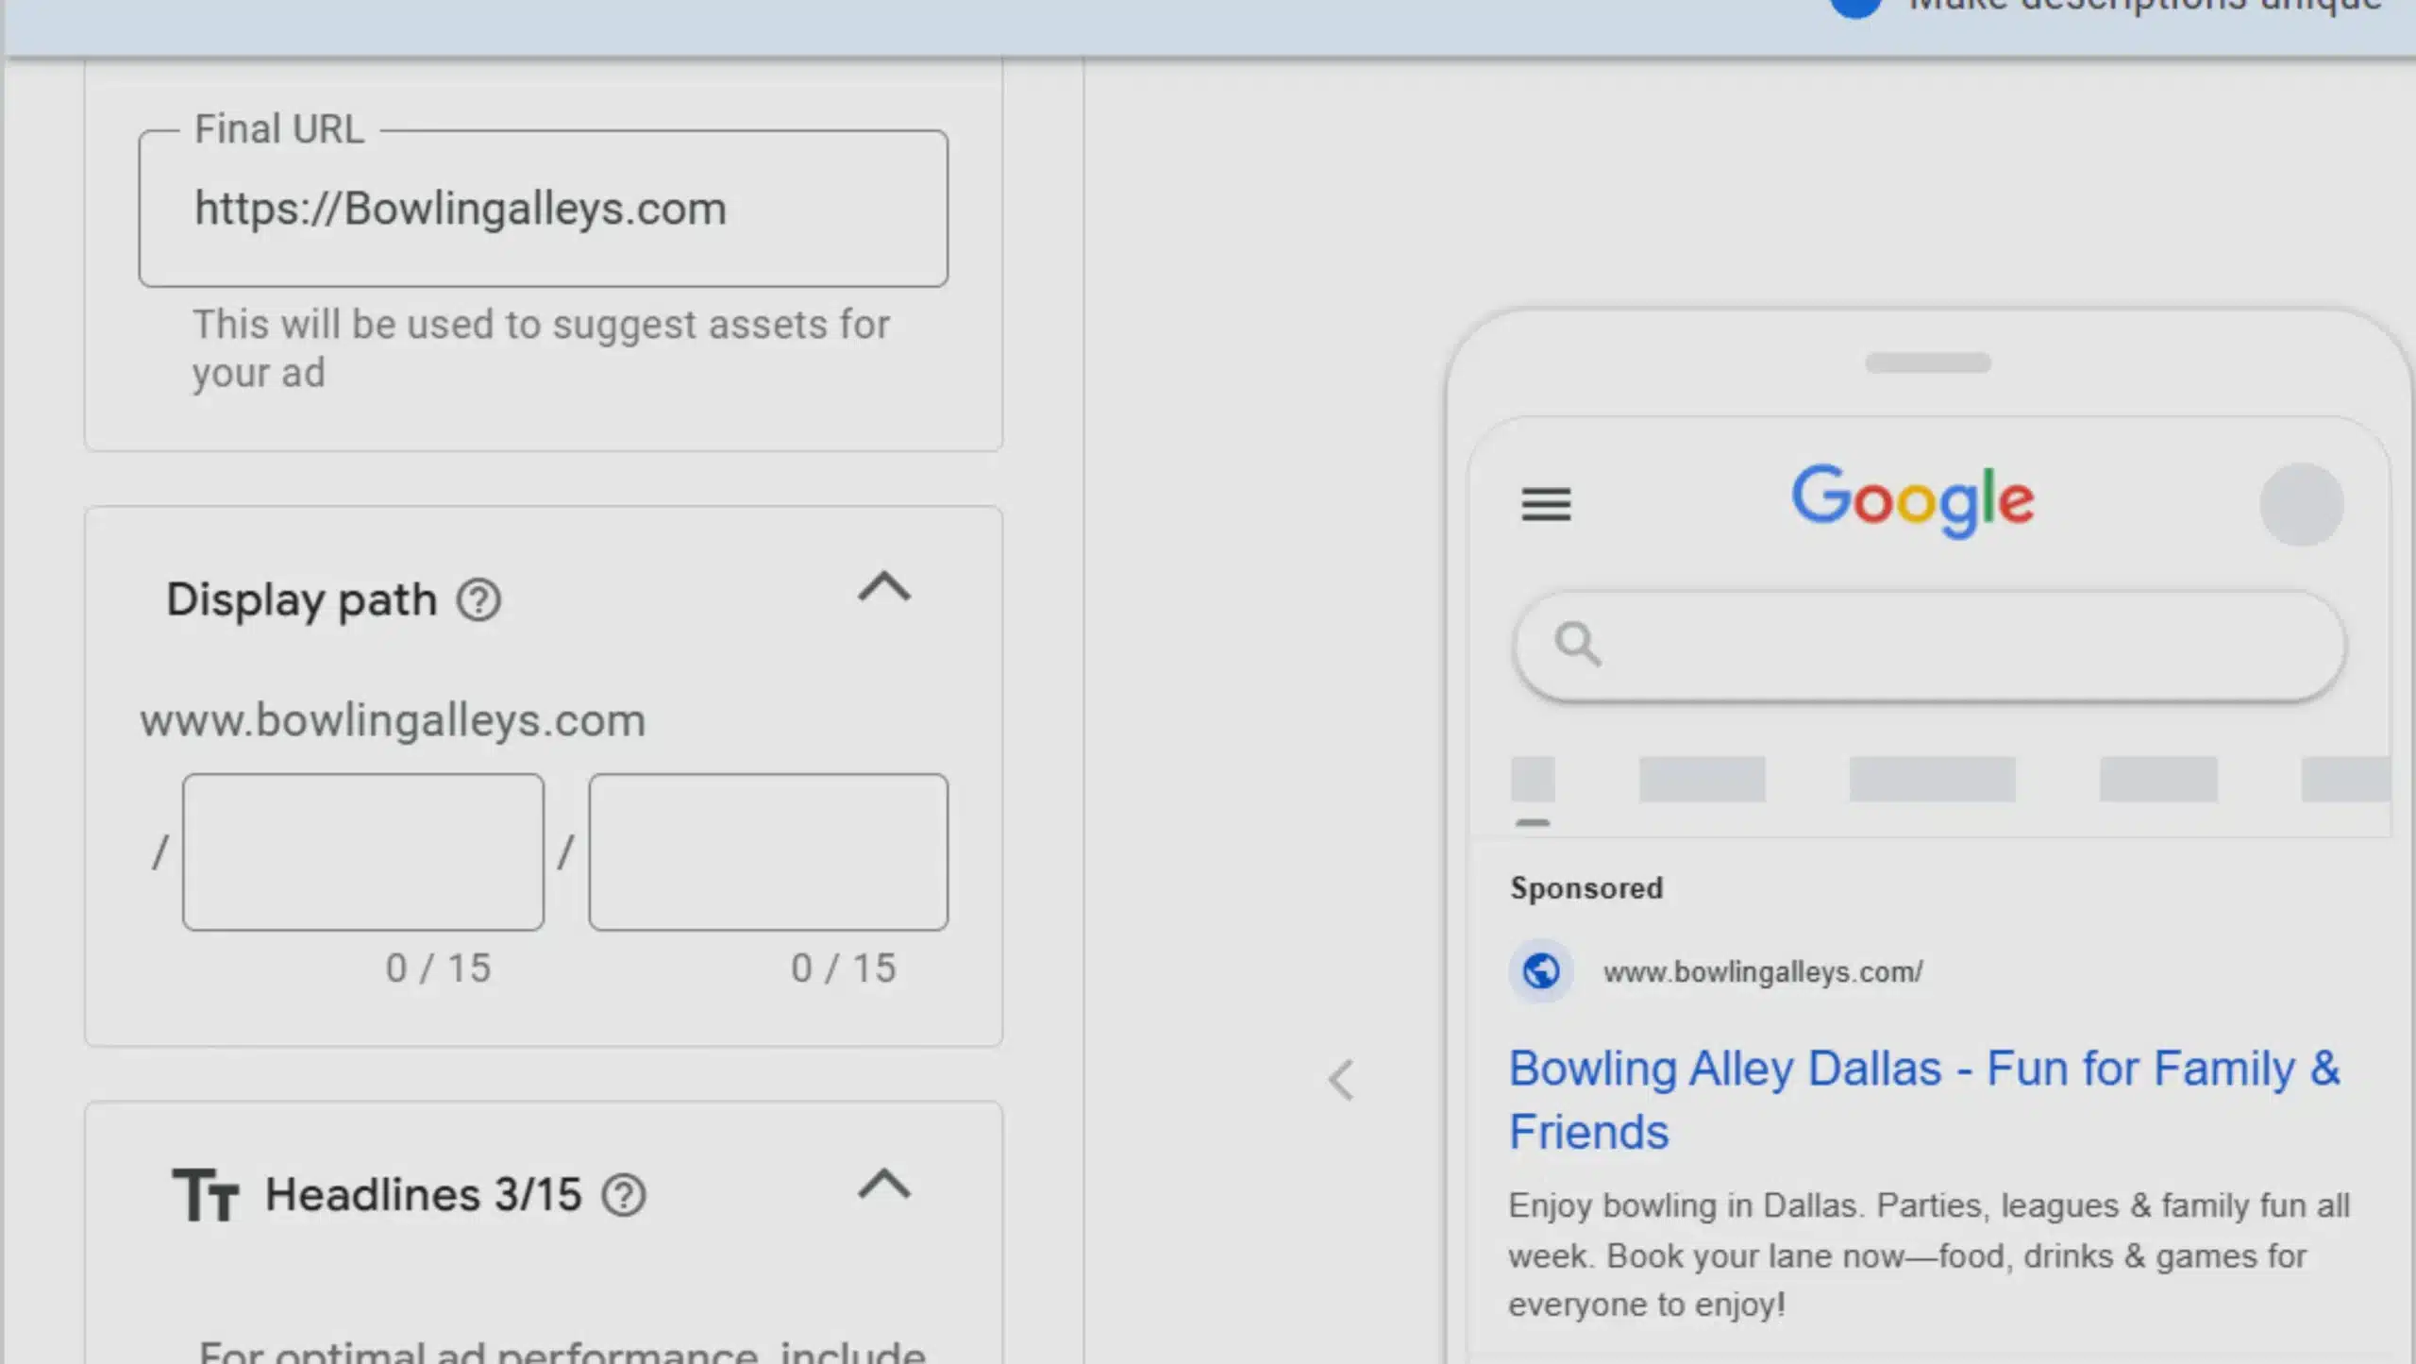
Task: Click the search magnifier icon in preview
Action: [1577, 645]
